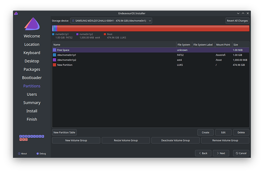Click the Delete partition button

(x=241, y=132)
